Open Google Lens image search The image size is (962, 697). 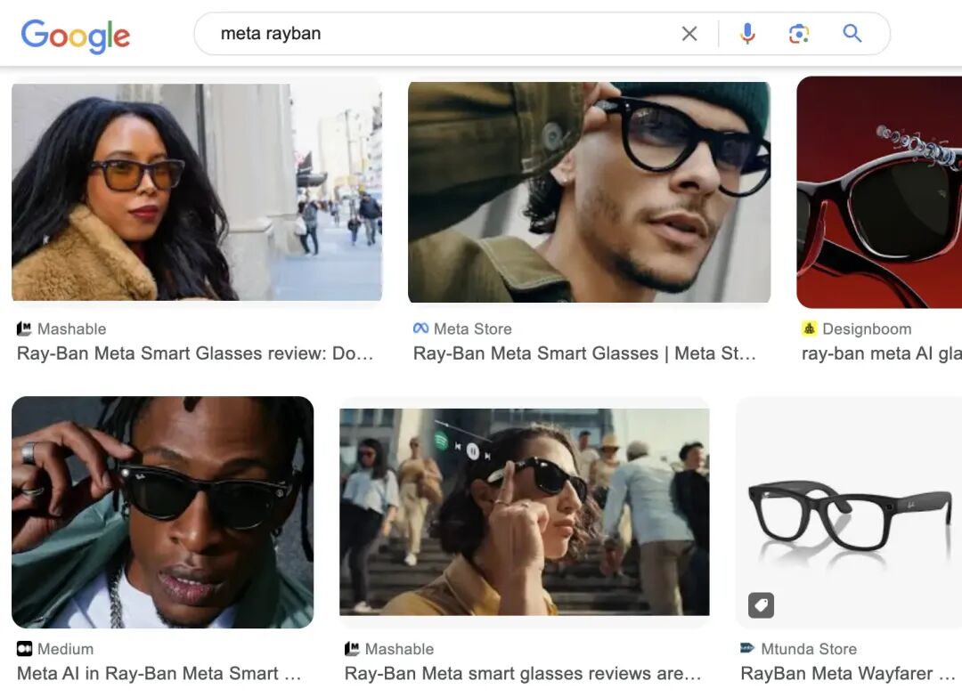click(x=798, y=34)
